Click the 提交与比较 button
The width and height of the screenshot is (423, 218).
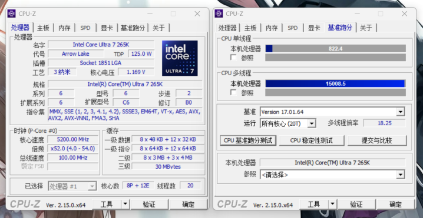pyautogui.click(x=377, y=140)
